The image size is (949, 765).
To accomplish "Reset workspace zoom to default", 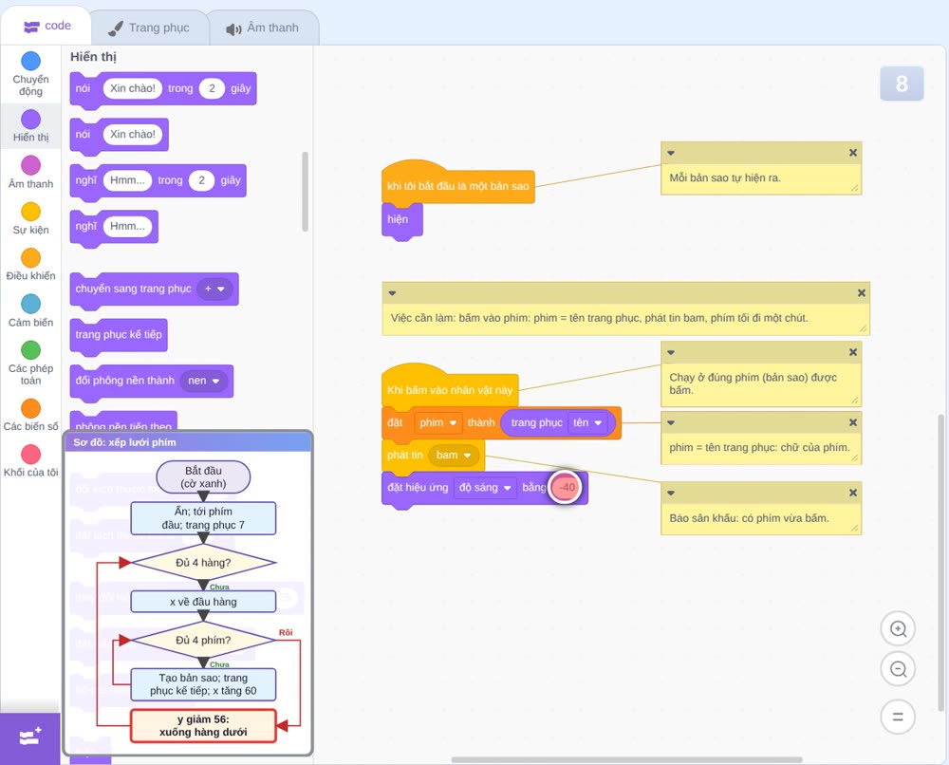I will point(898,717).
